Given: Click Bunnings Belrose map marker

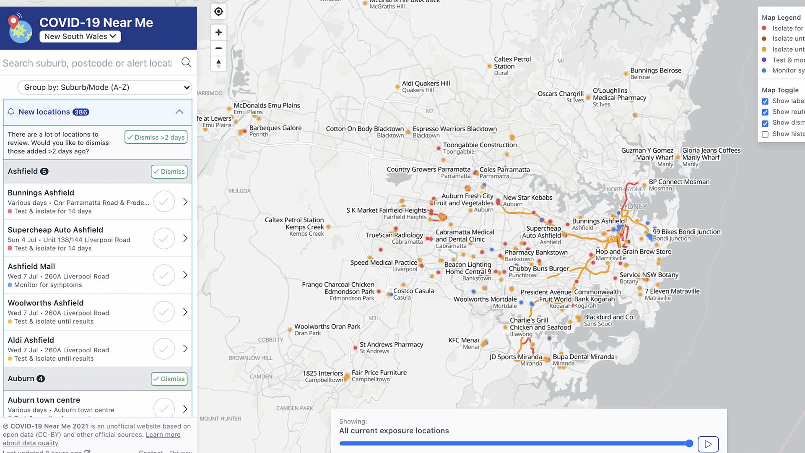Looking at the screenshot, I should 626,74.
